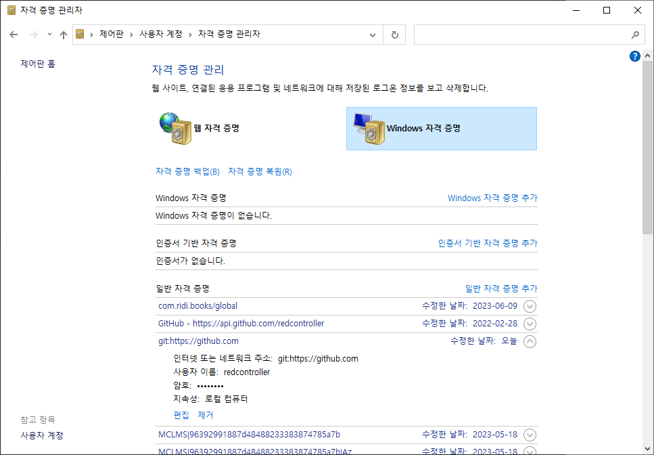Remove the git:https://github.com credential

tap(205, 415)
